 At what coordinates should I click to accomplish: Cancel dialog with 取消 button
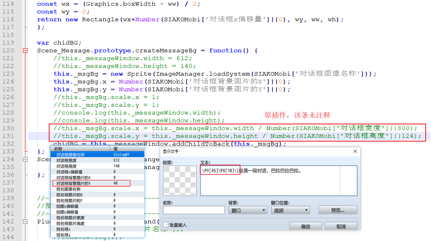tap(341, 226)
